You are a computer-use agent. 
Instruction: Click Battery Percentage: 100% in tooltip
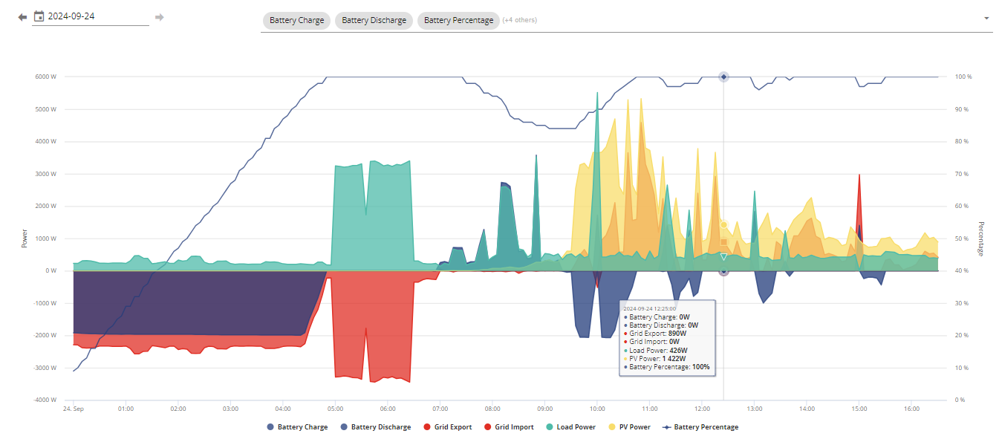(x=666, y=367)
